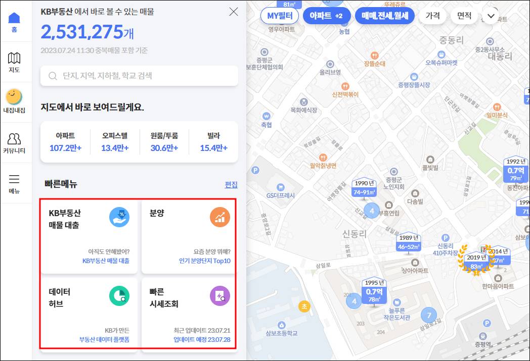Click the 2019년 83㎡ laurel map marker
Viewport: 530px width, 361px height.
coord(476,262)
